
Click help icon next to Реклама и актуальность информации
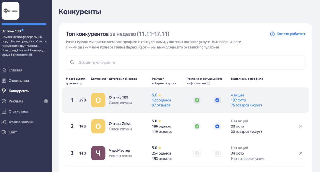tap(208, 84)
